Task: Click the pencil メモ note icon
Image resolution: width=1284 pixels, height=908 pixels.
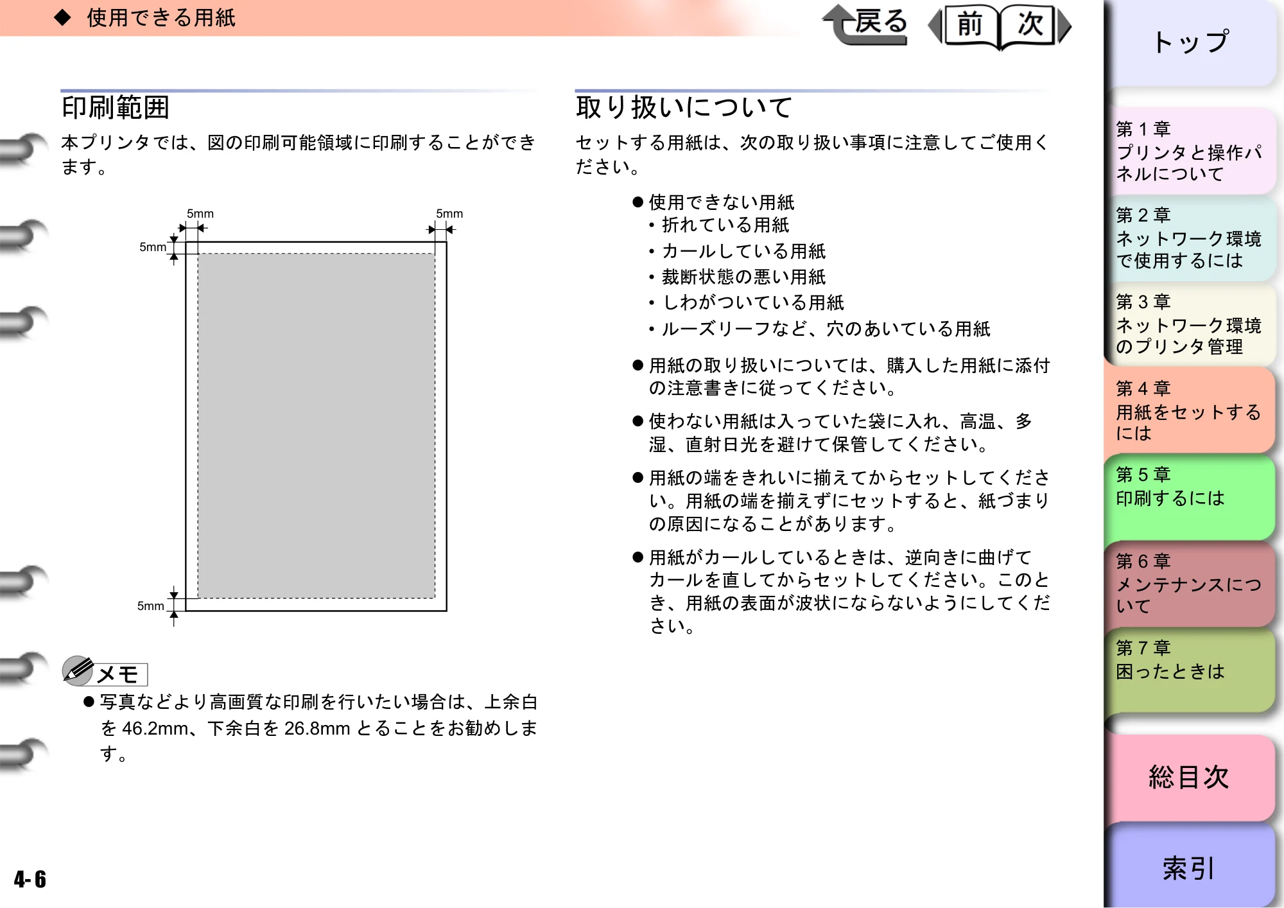Action: pos(105,672)
